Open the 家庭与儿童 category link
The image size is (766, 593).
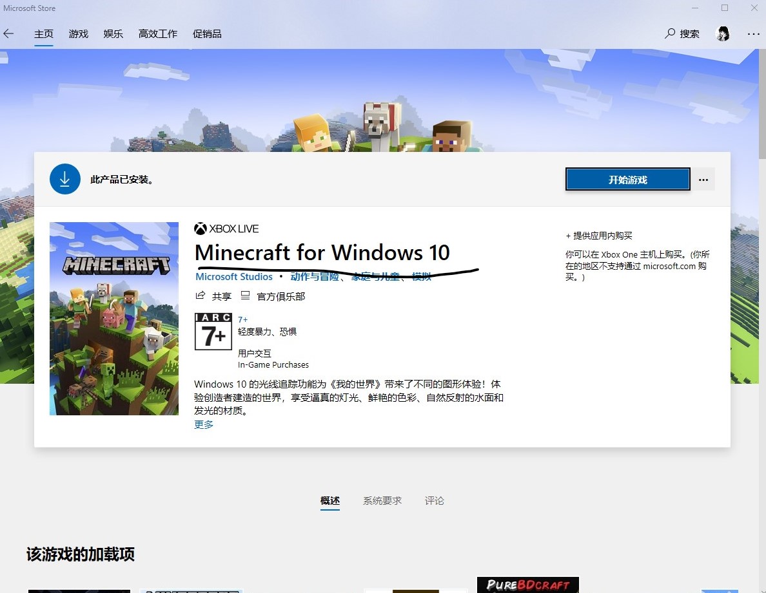[375, 276]
